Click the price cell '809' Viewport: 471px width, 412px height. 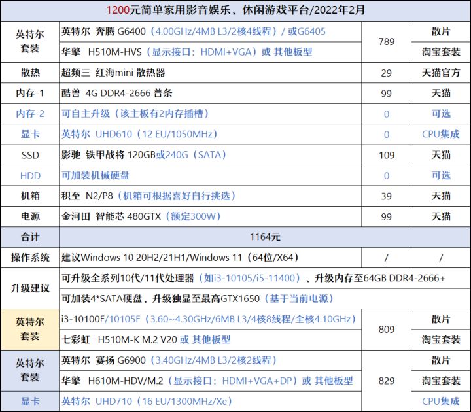[x=387, y=330]
